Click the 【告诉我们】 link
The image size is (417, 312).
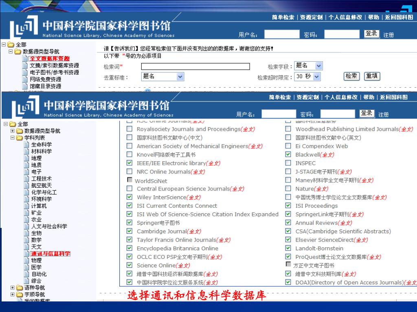[124, 49]
